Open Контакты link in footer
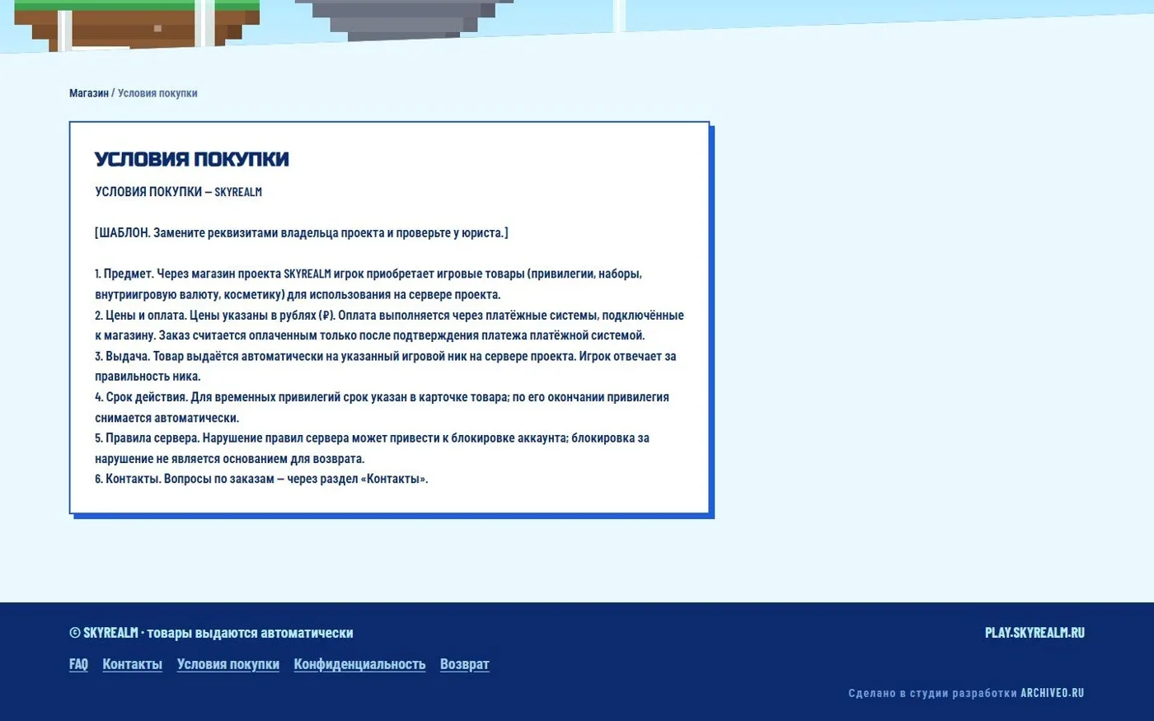1154x721 pixels. pos(132,664)
